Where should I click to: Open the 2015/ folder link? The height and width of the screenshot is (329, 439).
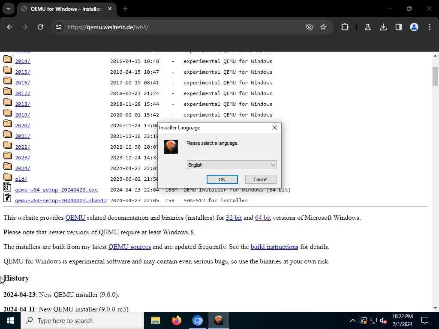(x=23, y=72)
